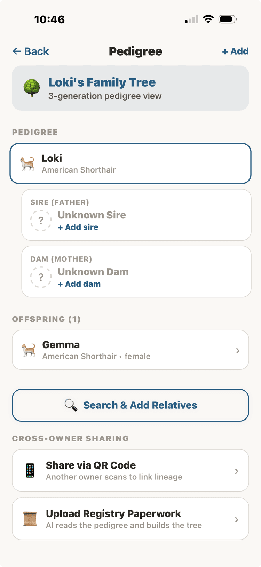Open the Share via QR Code chevron
Image resolution: width=261 pixels, height=567 pixels.
pyautogui.click(x=237, y=471)
